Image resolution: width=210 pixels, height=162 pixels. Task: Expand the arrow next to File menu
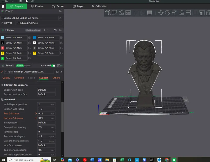(x=12, y=1)
